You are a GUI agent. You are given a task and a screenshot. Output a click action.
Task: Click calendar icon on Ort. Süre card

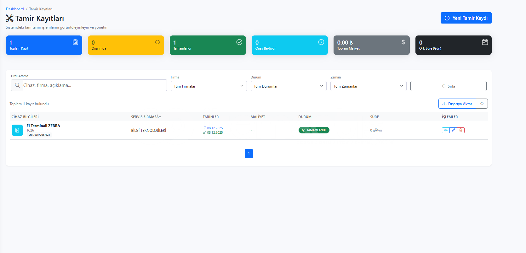(485, 42)
